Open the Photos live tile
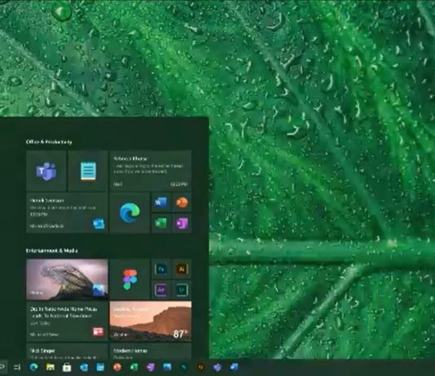 click(x=67, y=279)
